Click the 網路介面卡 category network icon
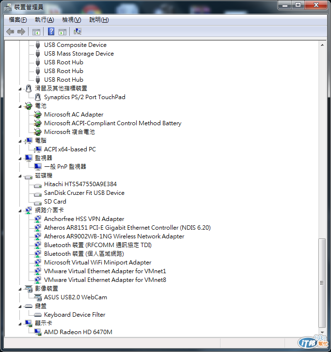 click(x=29, y=210)
